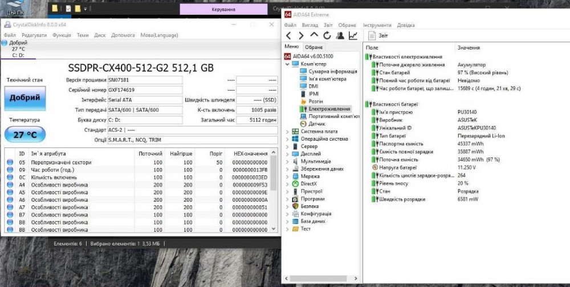Click the Serial ATA interface field
570x287 pixels.
[145, 100]
